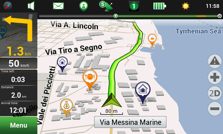Tap the green number 1 indicator
223x134 pixels.
click(134, 6)
